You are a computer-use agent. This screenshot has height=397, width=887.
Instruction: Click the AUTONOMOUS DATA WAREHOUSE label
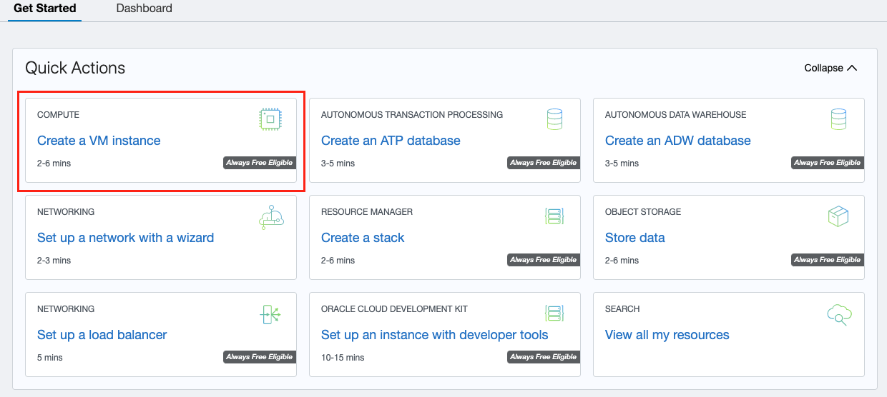676,115
